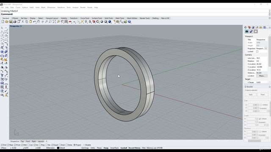
Task: Switch to the Curve Tools toolbar tab
Action: (x=85, y=18)
